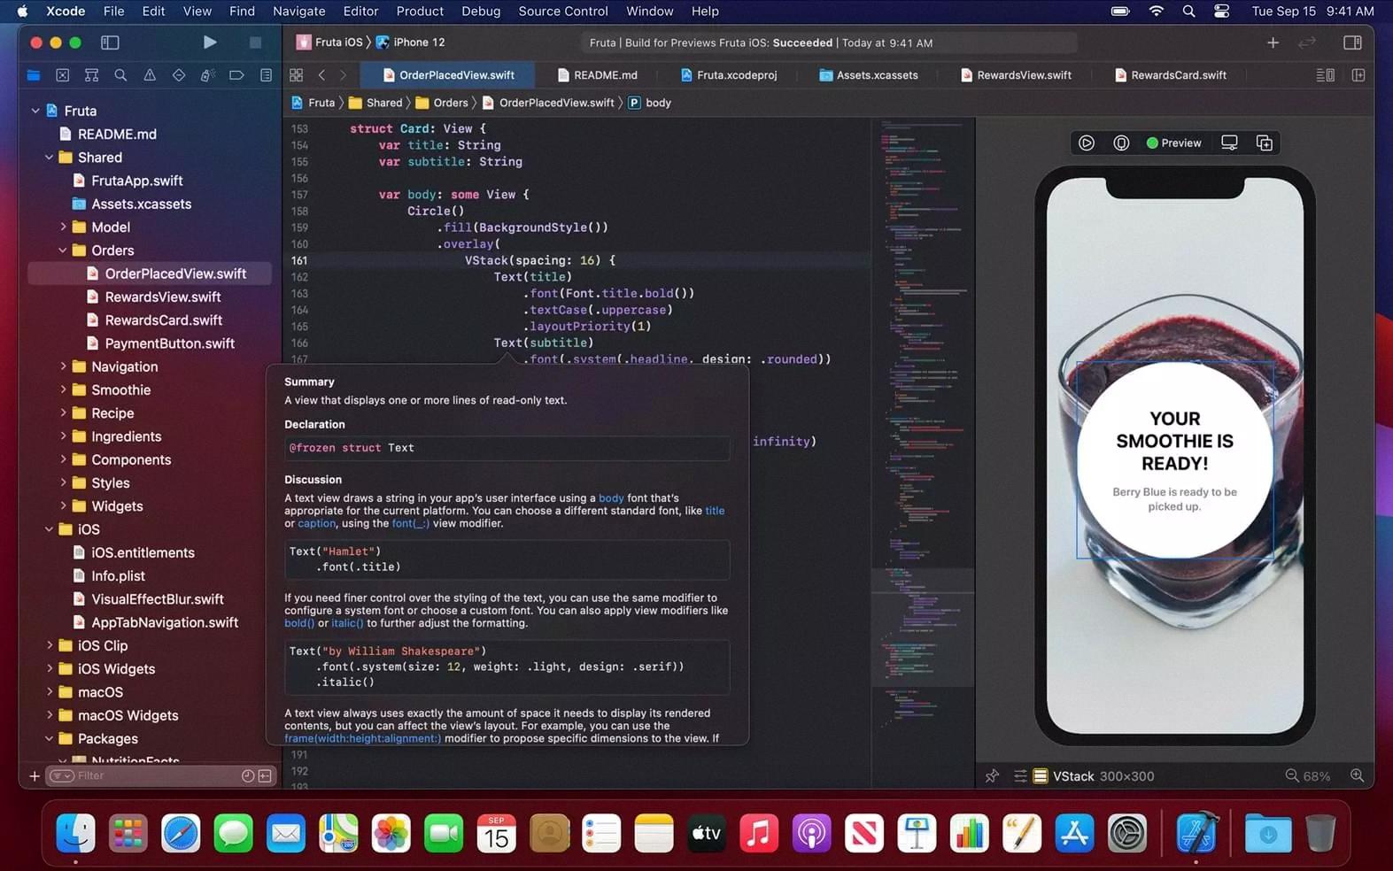Open the Editor menu

point(360,12)
